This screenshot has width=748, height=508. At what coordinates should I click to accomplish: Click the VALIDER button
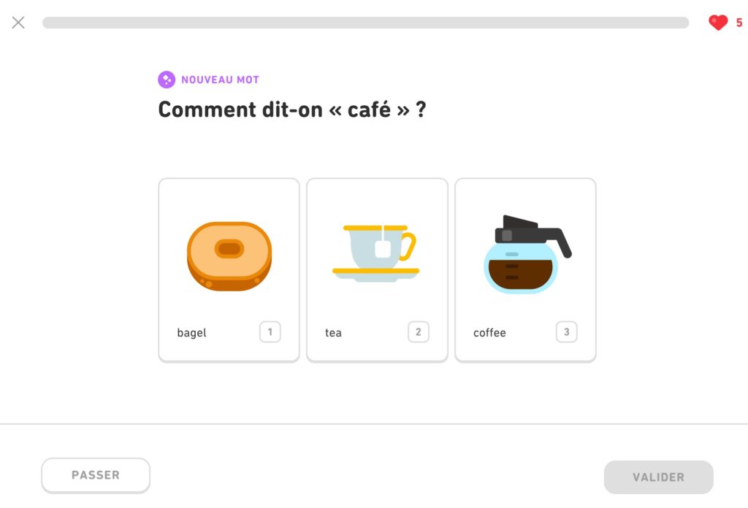point(657,476)
